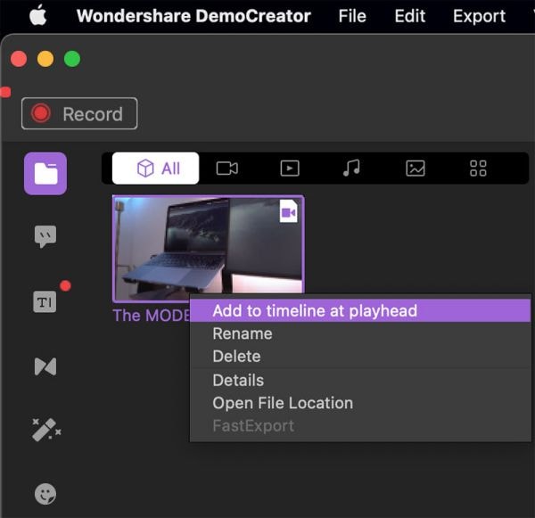Maximize the window with green button
Image resolution: width=535 pixels, height=518 pixels.
[72, 59]
